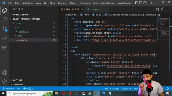The width and height of the screenshot is (172, 96).
Task: Change Spaces: 4 indentation setting
Action: (x=126, y=89)
